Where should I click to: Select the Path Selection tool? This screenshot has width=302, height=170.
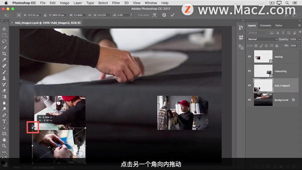click(x=4, y=127)
